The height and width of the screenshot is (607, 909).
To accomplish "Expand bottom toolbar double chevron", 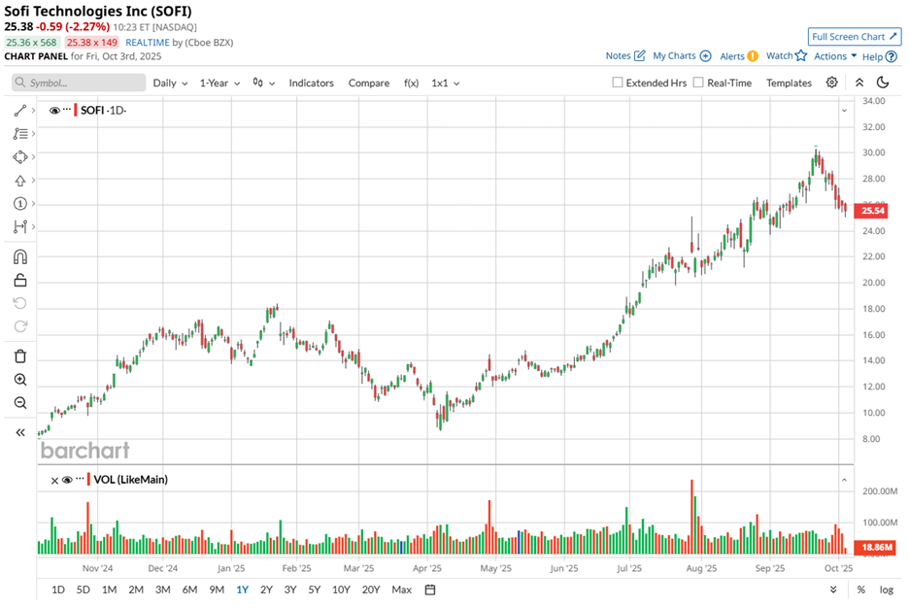I will click(x=833, y=590).
